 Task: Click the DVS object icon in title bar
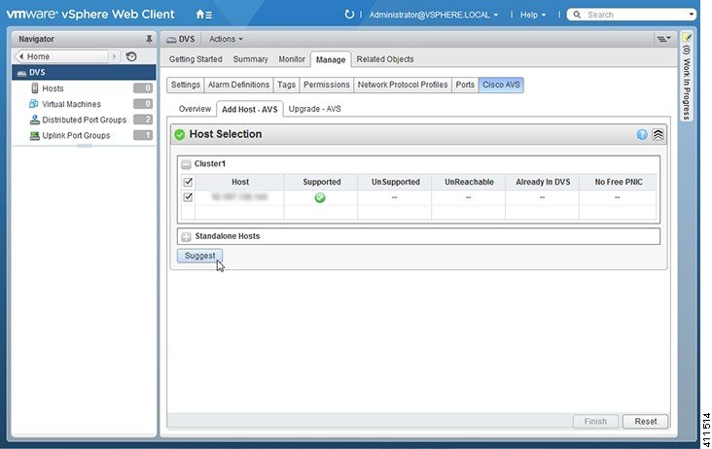[x=171, y=40]
